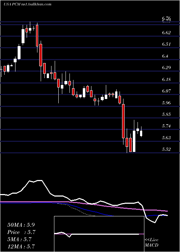180x252 pixels.
Task: Click the large red candle falling from 5.96 to 5.63
Action: (x=123, y=121)
